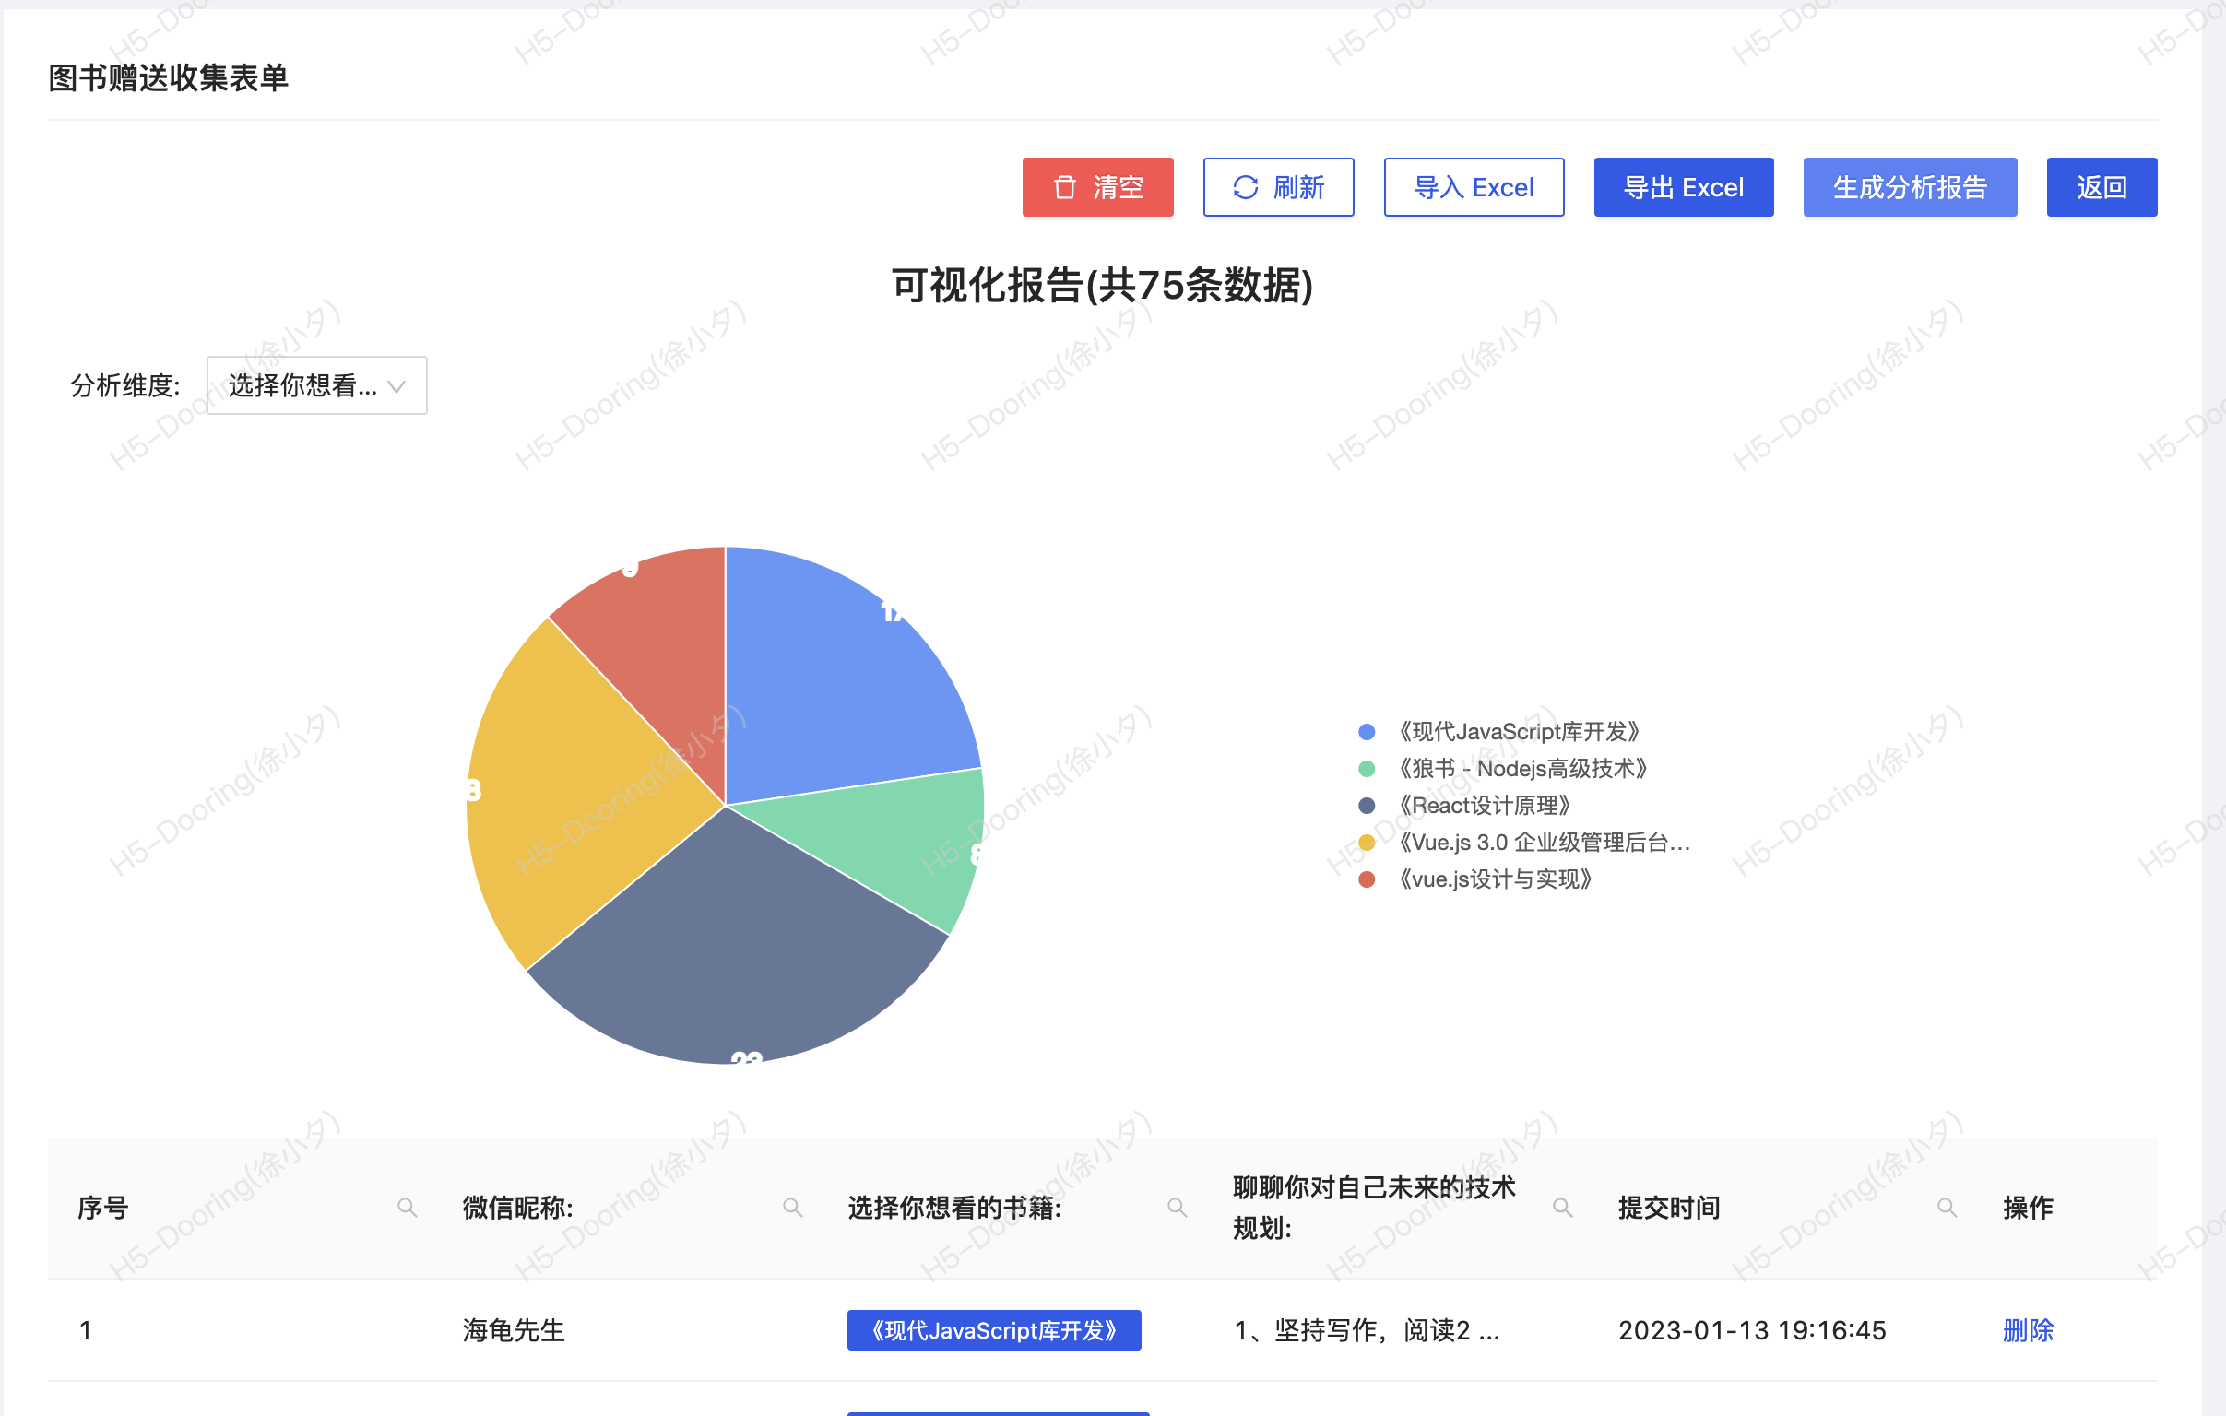Click the 图书赠送收集表单 page title
2226x1416 pixels.
[x=168, y=77]
